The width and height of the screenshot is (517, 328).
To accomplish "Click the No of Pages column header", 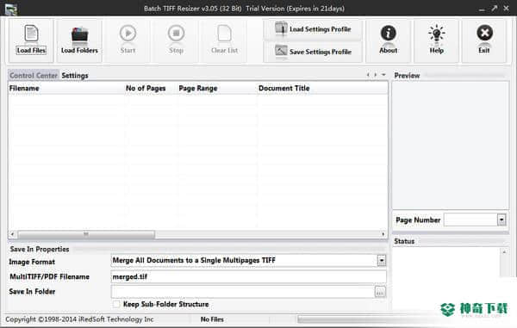I will point(150,89).
